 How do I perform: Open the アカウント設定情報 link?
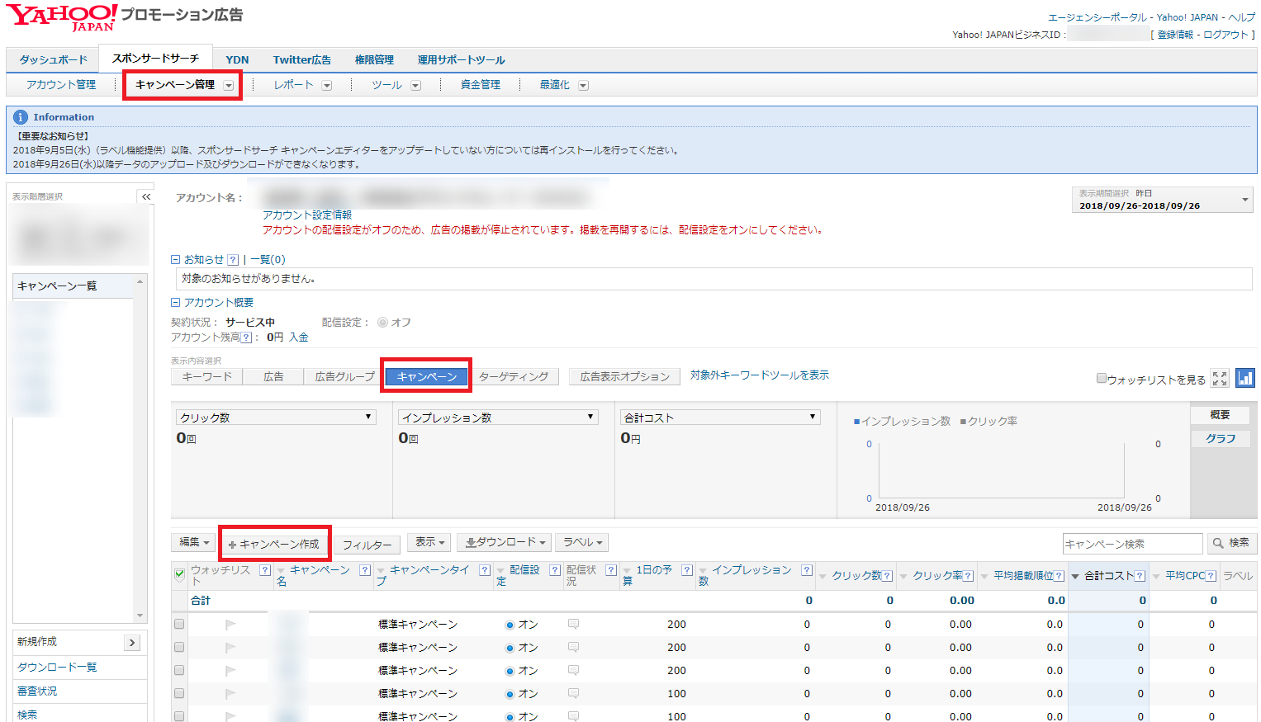coord(307,215)
